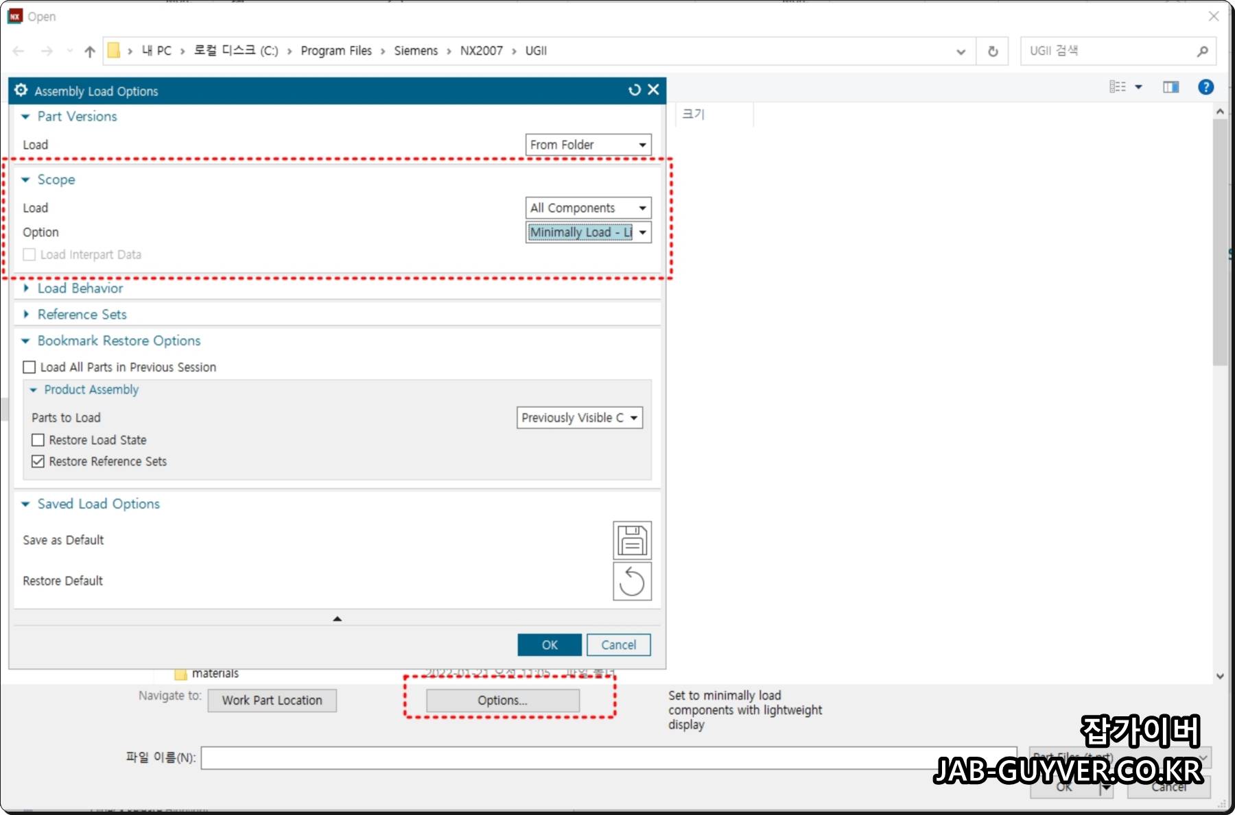This screenshot has height=815, width=1235.
Task: Close the Open dialog window
Action: click(x=1214, y=16)
